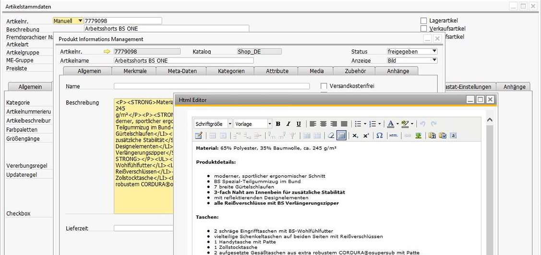Click the eraser remove formatting icon

pos(331,136)
